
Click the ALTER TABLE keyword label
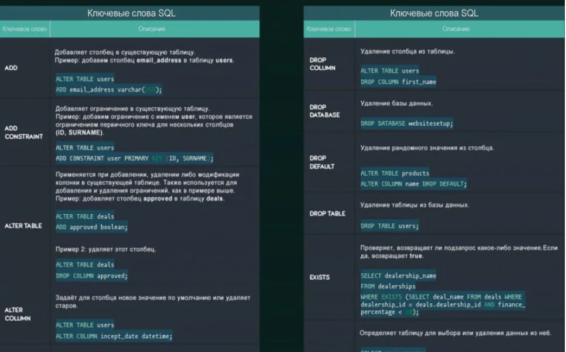(23, 226)
